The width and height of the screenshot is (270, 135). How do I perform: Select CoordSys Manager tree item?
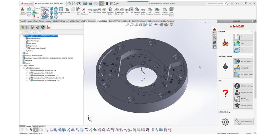(x=32, y=41)
